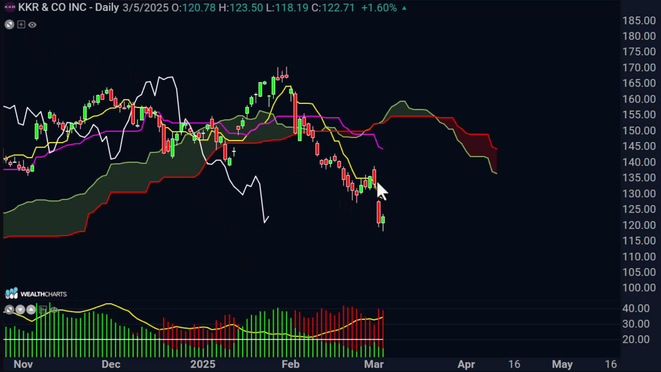Click the 16 label following Apr
The height and width of the screenshot is (372, 661).
514,364
